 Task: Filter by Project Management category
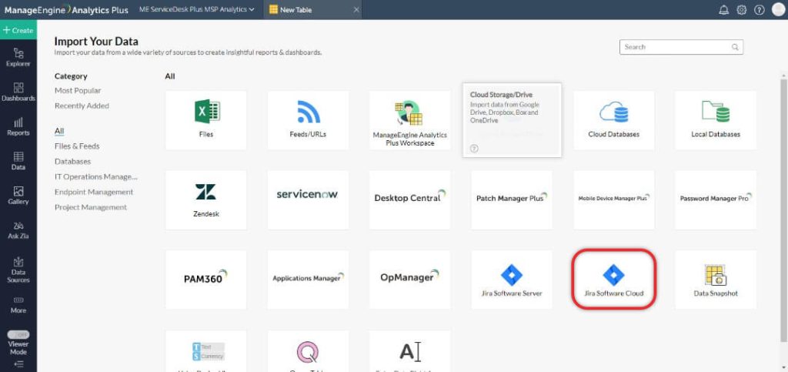coord(91,207)
